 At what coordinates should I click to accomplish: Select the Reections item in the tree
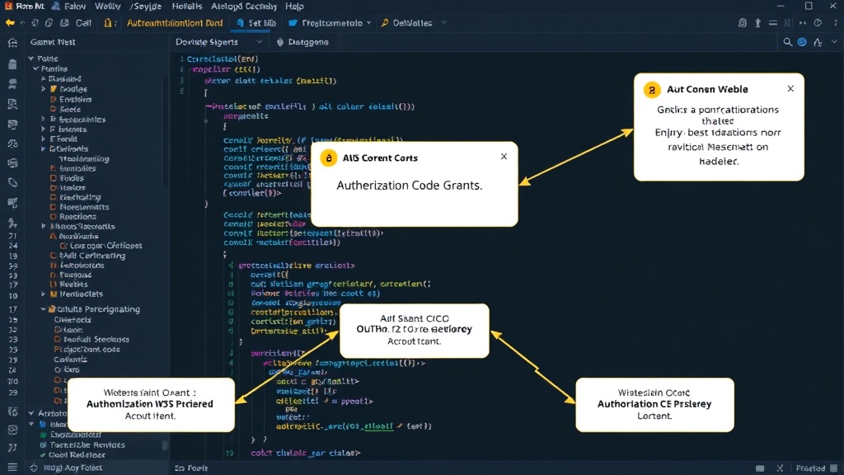tap(77, 217)
